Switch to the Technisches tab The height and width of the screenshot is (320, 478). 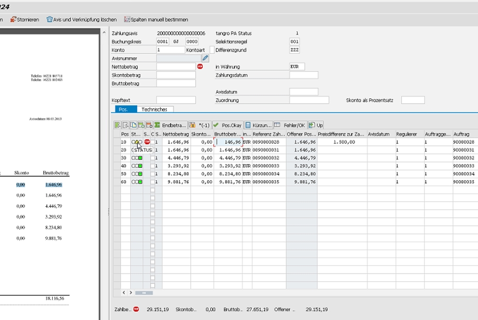pos(154,109)
